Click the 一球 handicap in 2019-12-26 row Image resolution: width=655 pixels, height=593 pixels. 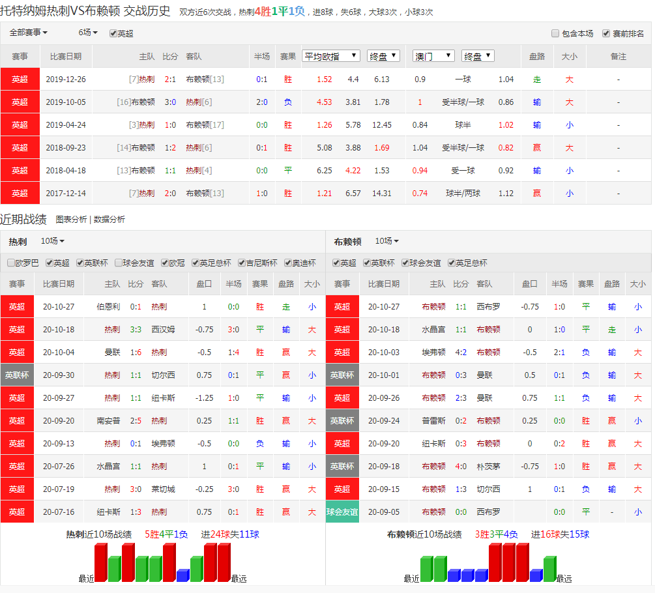[463, 80]
